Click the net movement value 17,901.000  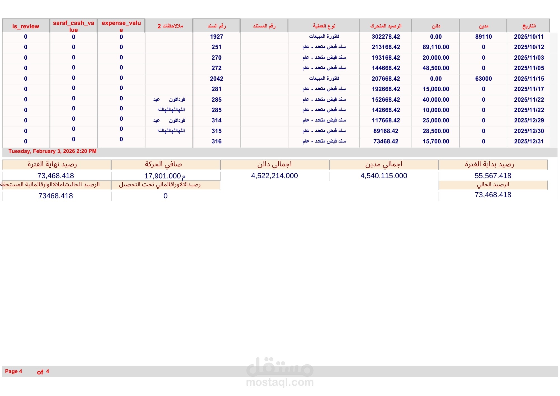(x=163, y=176)
